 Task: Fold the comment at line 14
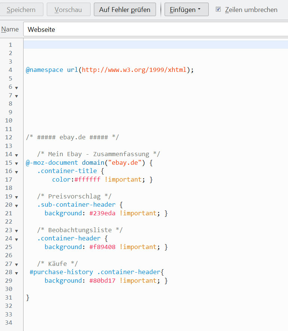click(16, 155)
